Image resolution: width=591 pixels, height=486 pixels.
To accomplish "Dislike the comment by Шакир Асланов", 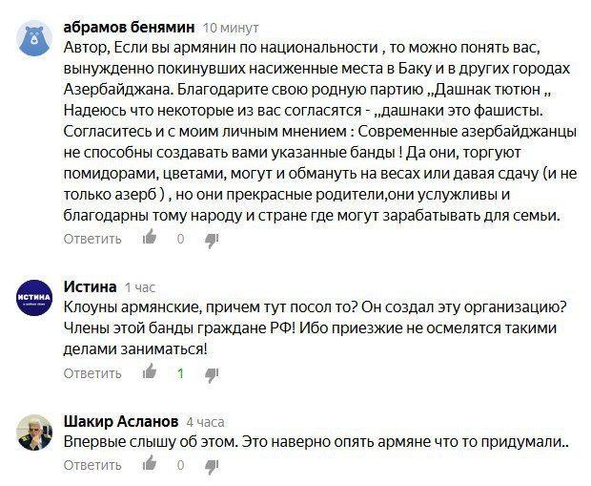I will point(212,466).
